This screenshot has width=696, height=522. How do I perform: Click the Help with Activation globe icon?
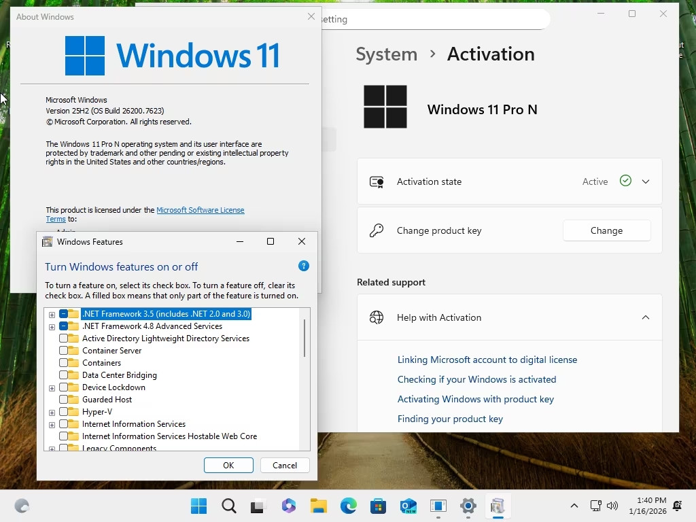[x=377, y=317]
